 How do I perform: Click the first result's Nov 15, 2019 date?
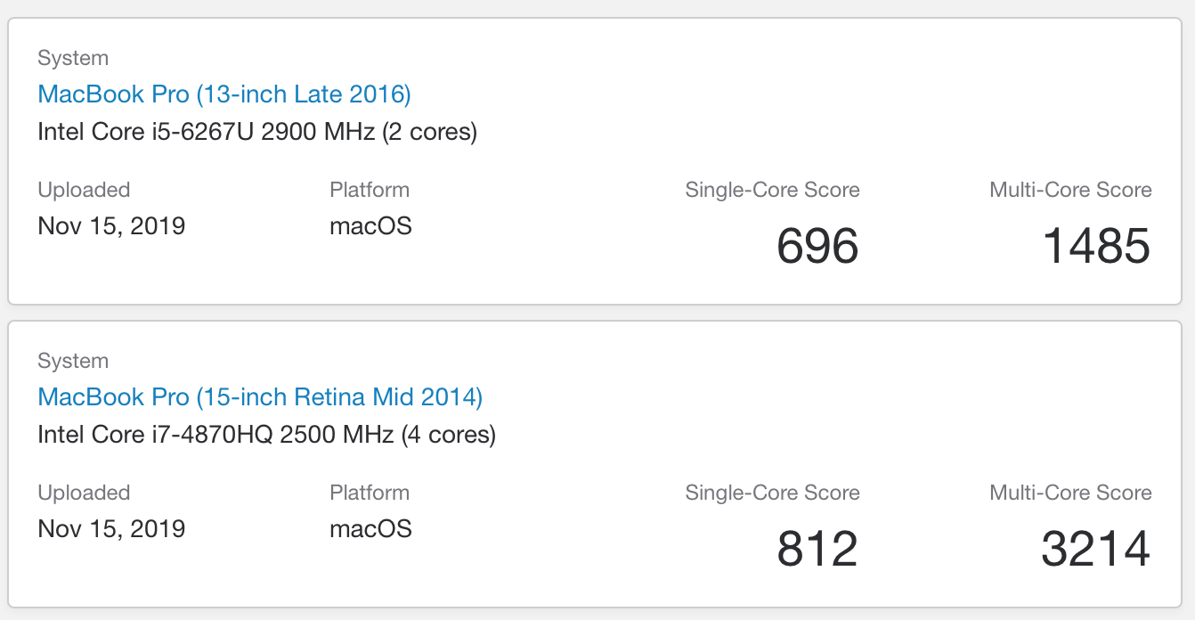tap(111, 226)
